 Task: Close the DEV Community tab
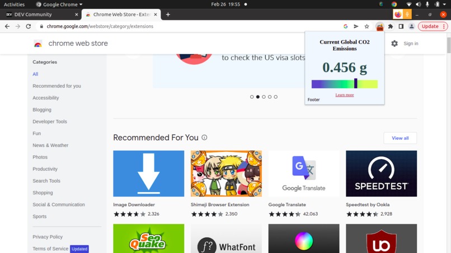[x=77, y=15]
